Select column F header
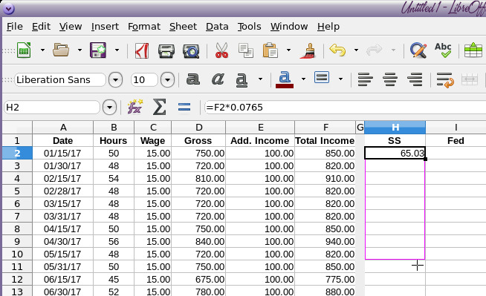The height and width of the screenshot is (296, 486). 325,127
